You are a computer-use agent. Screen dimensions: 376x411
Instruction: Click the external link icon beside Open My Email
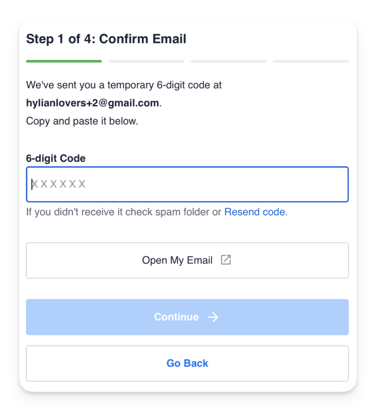(x=226, y=260)
